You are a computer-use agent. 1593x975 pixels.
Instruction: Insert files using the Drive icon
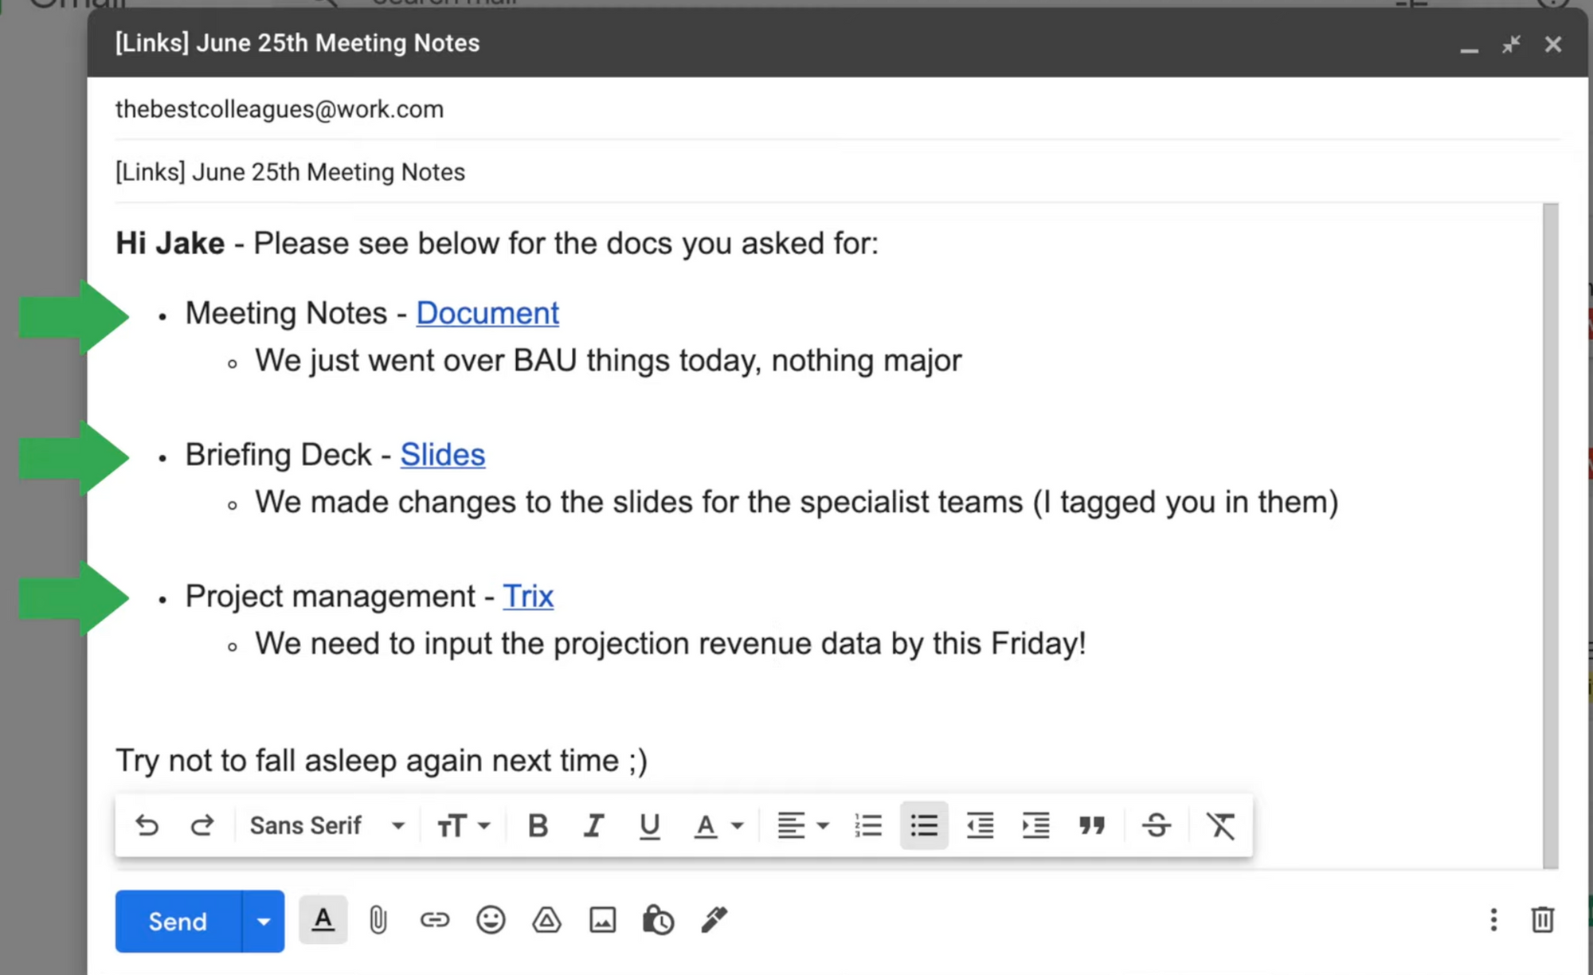[x=546, y=921]
